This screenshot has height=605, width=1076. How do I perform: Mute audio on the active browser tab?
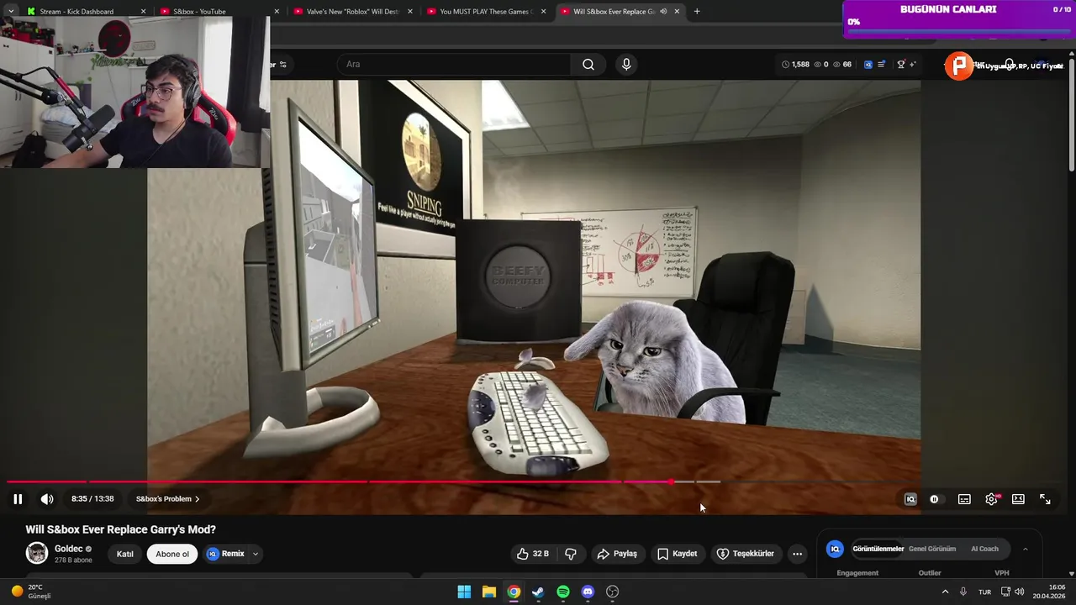(x=663, y=12)
